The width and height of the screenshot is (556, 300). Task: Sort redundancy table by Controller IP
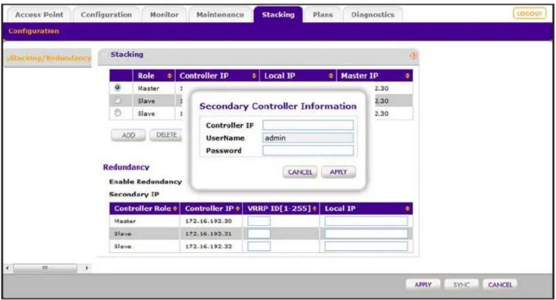pos(238,209)
